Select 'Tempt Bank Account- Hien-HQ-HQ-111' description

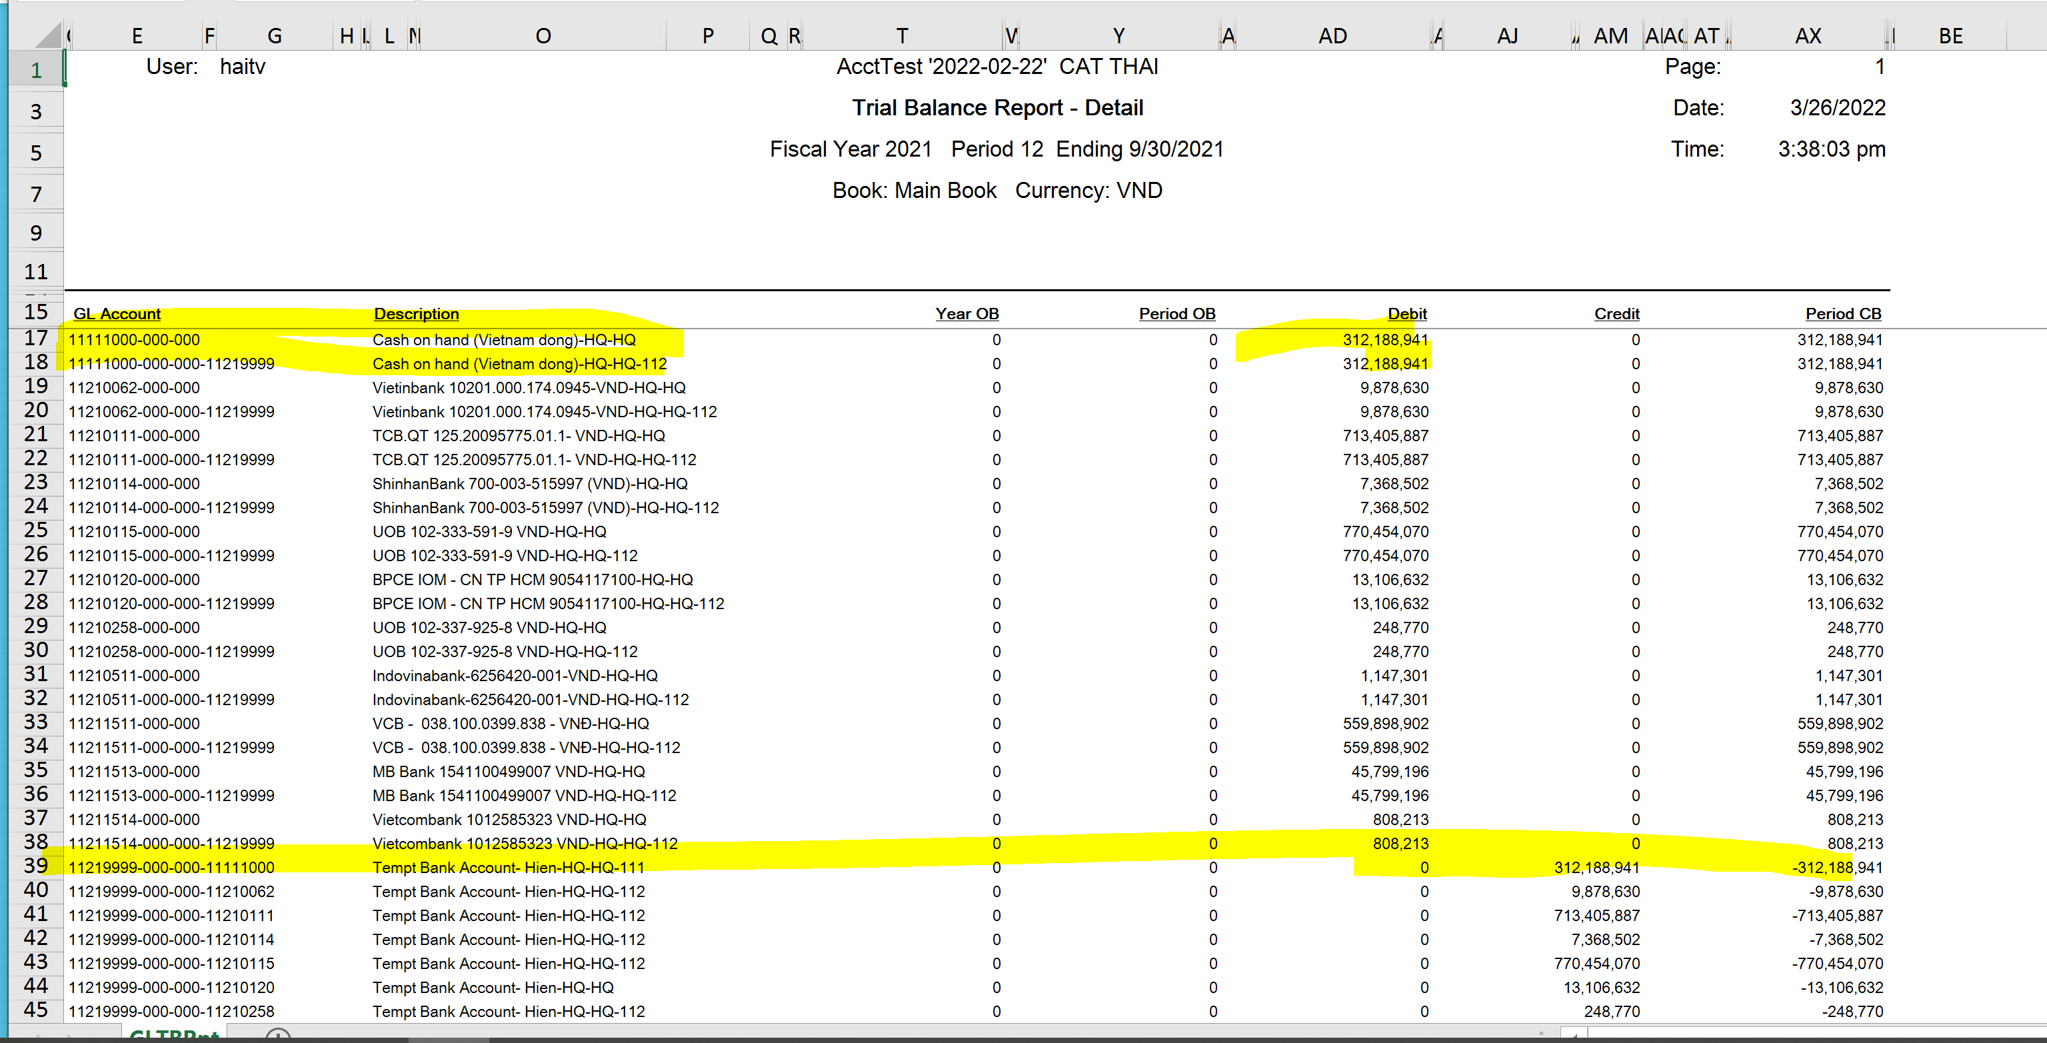[509, 868]
